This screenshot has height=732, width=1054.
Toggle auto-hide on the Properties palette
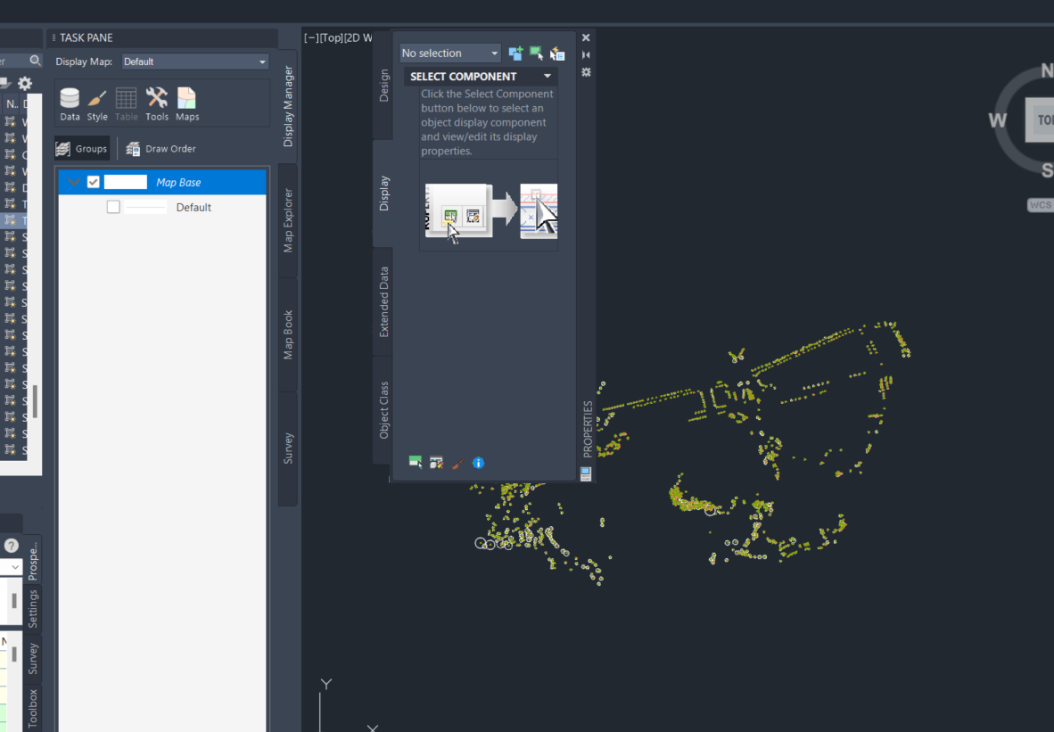585,54
